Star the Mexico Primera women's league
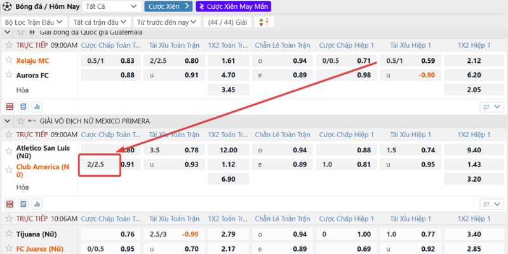508x254 pixels. point(20,121)
